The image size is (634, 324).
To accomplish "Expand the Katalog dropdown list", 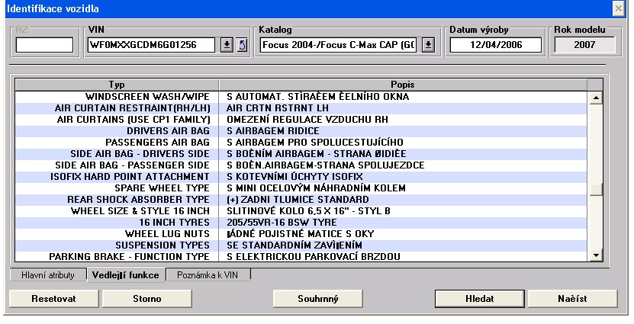I will tap(428, 45).
